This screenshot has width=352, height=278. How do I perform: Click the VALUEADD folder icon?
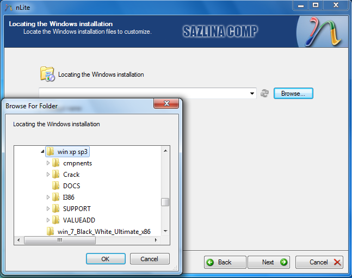pyautogui.click(x=55, y=220)
